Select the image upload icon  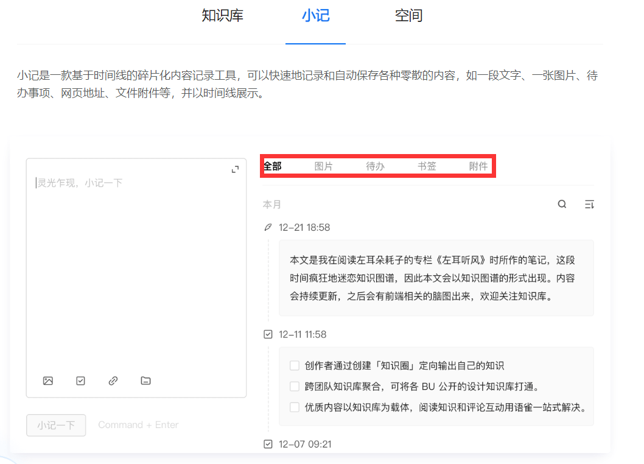click(x=48, y=381)
